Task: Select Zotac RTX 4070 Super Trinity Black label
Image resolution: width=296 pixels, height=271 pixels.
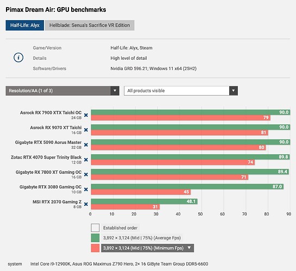Action: coord(46,157)
